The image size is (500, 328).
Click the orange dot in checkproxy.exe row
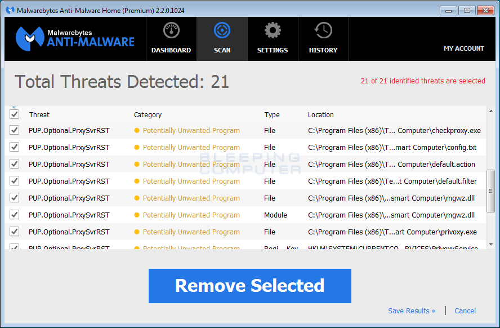point(137,131)
